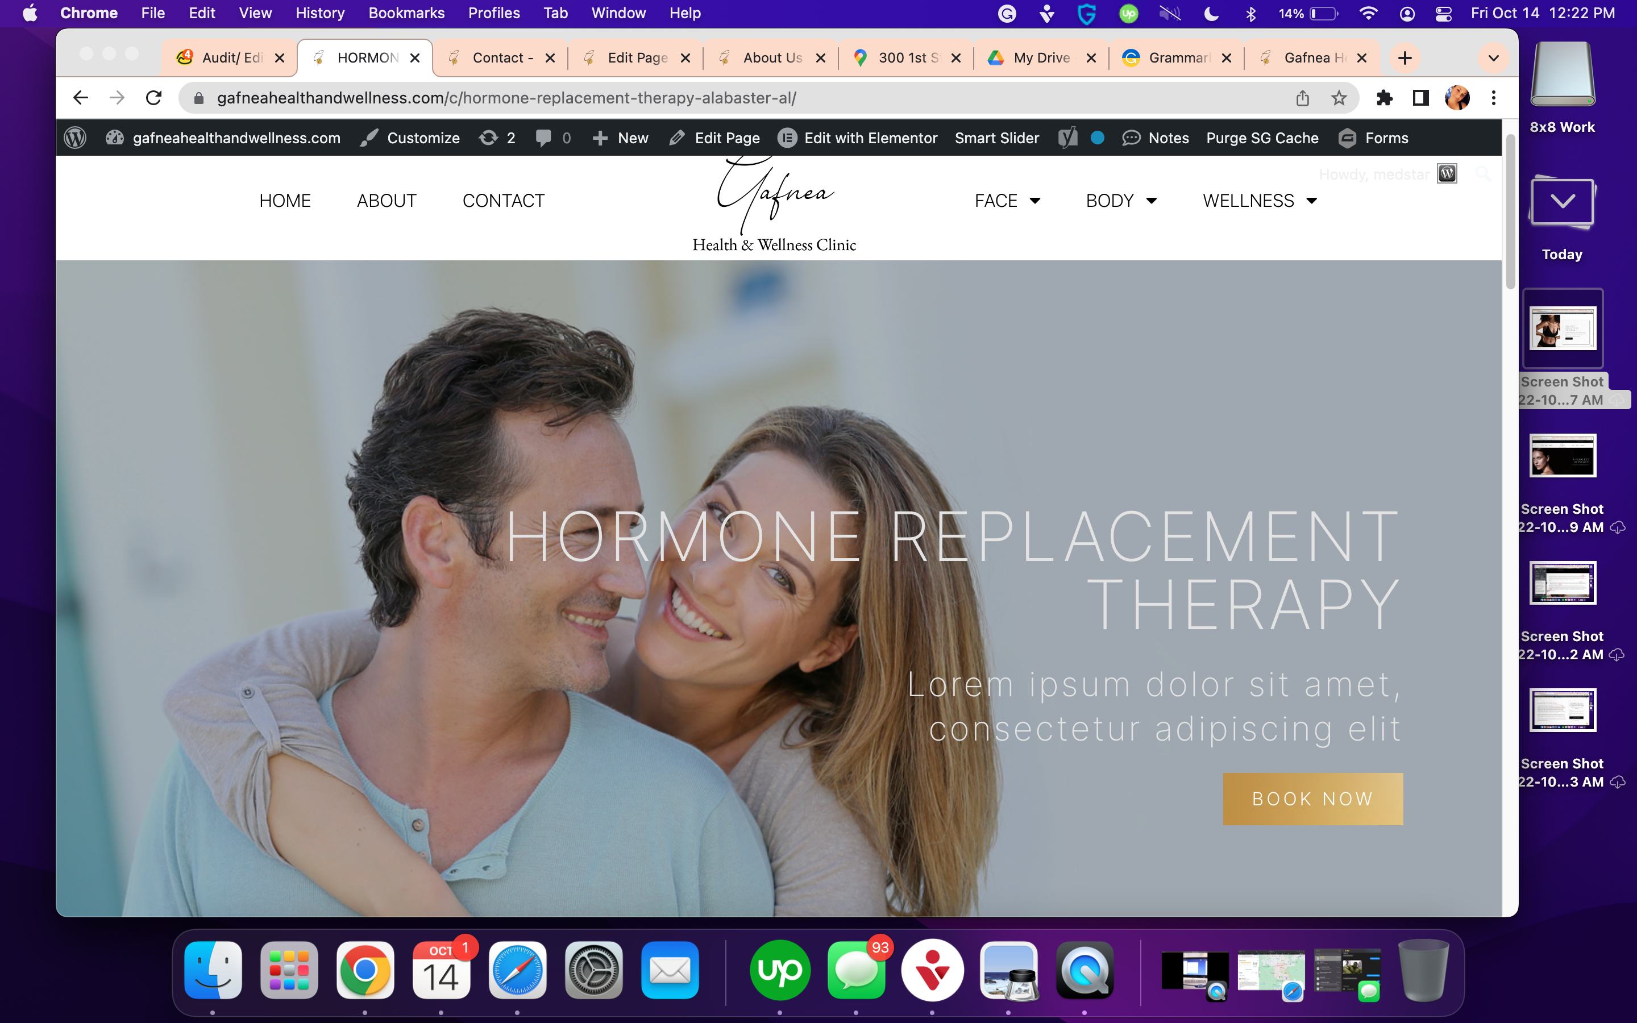Toggle macOS Focus moon in menu bar
This screenshot has width=1637, height=1023.
coord(1211,14)
